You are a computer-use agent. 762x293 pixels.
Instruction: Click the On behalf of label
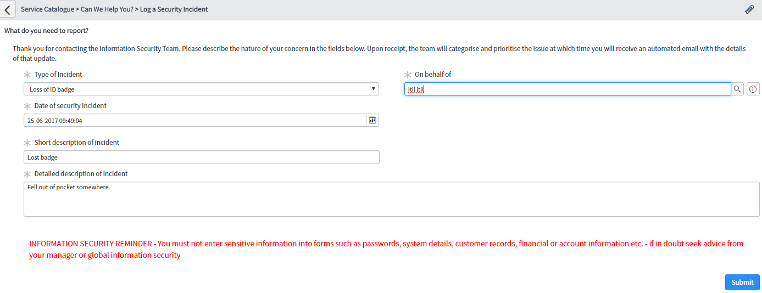point(433,75)
